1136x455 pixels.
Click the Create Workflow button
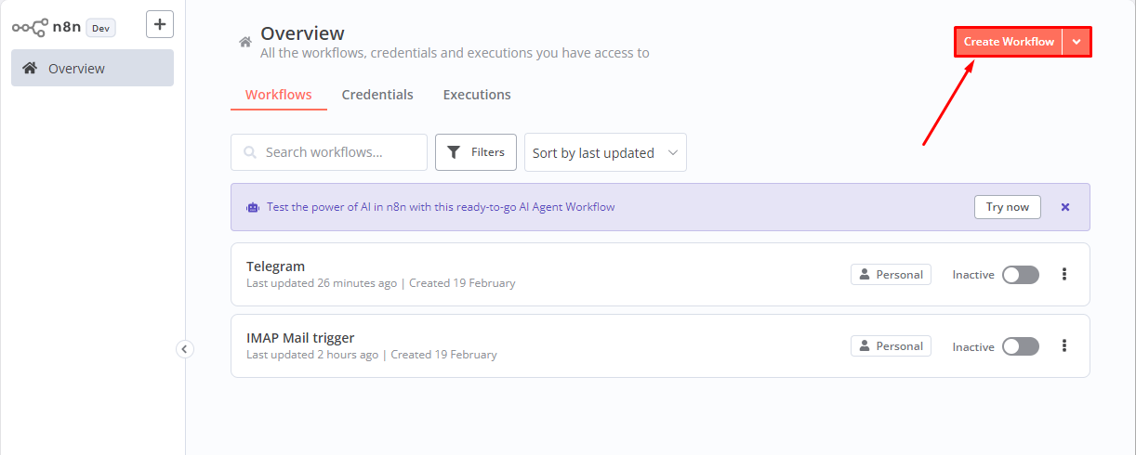tap(1009, 42)
